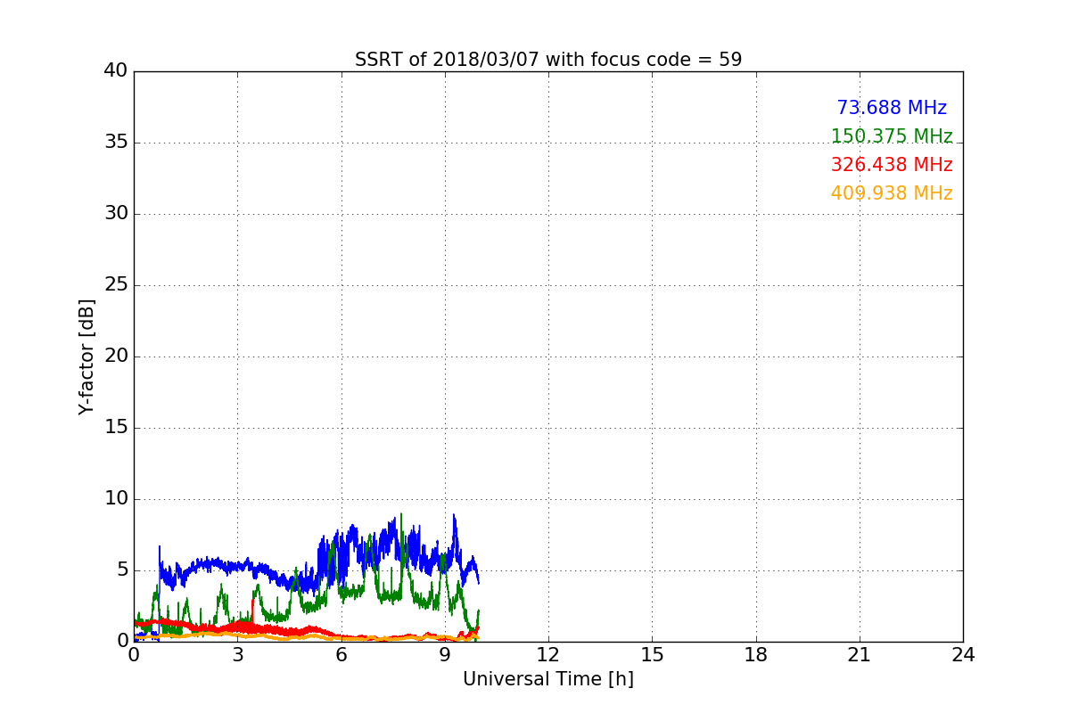The image size is (1070, 713).
Task: Click the plot title SSRT of 2018/03/07
Action: (548, 60)
